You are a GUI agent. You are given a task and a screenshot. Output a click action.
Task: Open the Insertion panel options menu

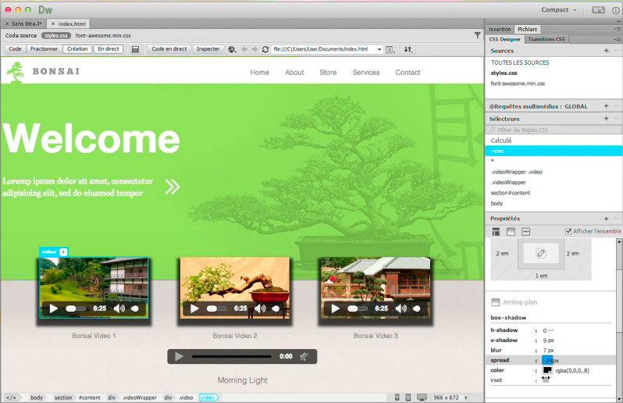coord(617,29)
